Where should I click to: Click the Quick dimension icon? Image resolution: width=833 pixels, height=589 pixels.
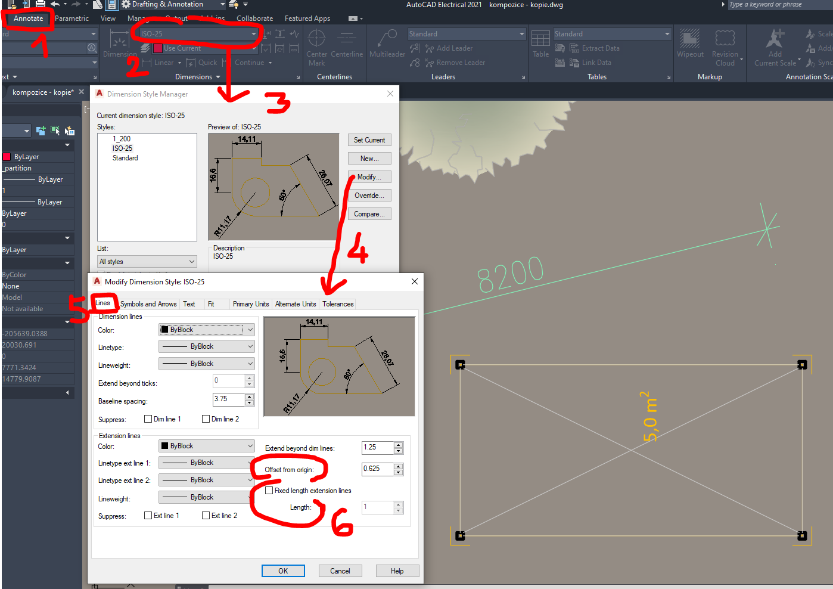click(191, 63)
